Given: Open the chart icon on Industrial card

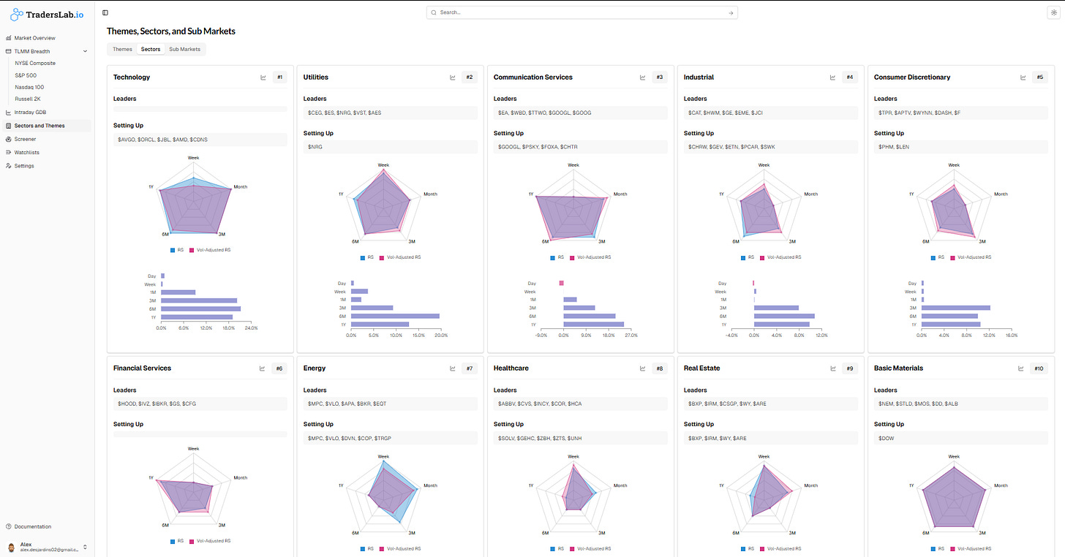Looking at the screenshot, I should [833, 77].
